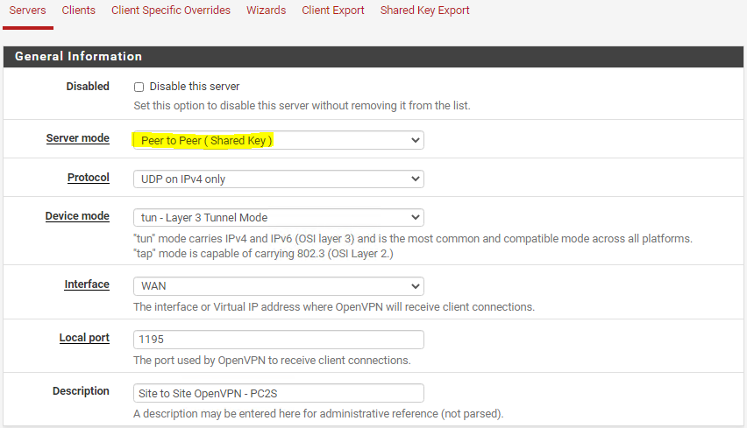Click the Disable this server label text
Viewport: 747px width, 428px height.
[195, 87]
